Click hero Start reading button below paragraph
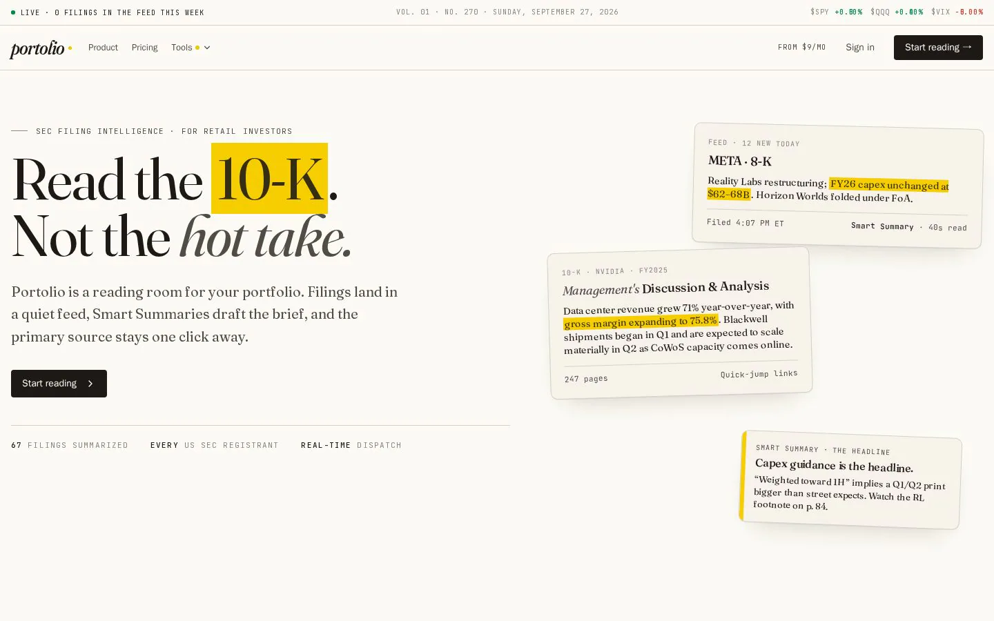The width and height of the screenshot is (994, 621). point(59,384)
